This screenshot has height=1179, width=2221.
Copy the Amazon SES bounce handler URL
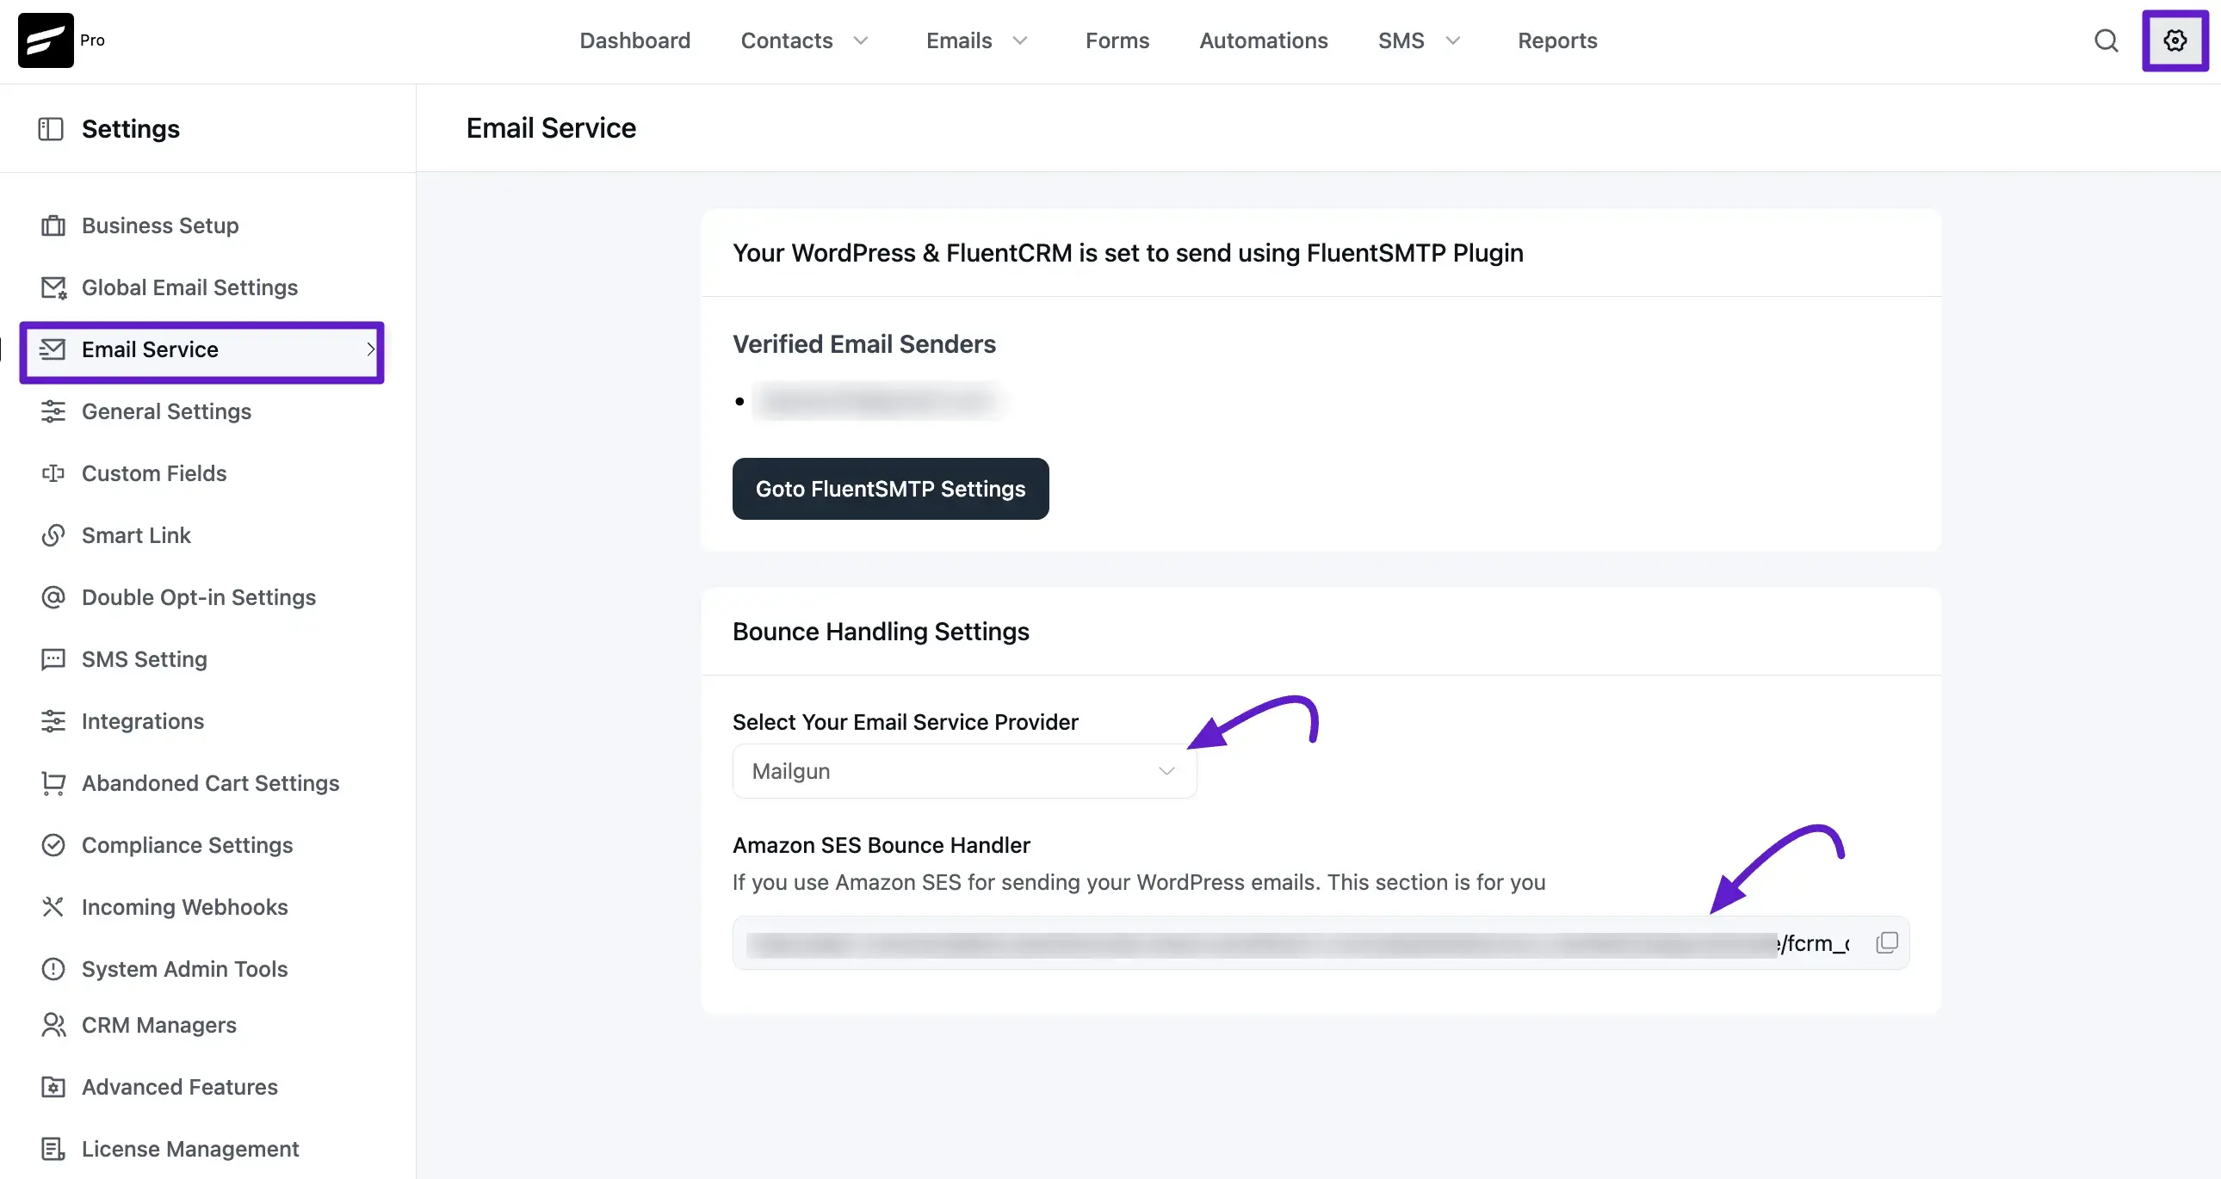[1886, 943]
